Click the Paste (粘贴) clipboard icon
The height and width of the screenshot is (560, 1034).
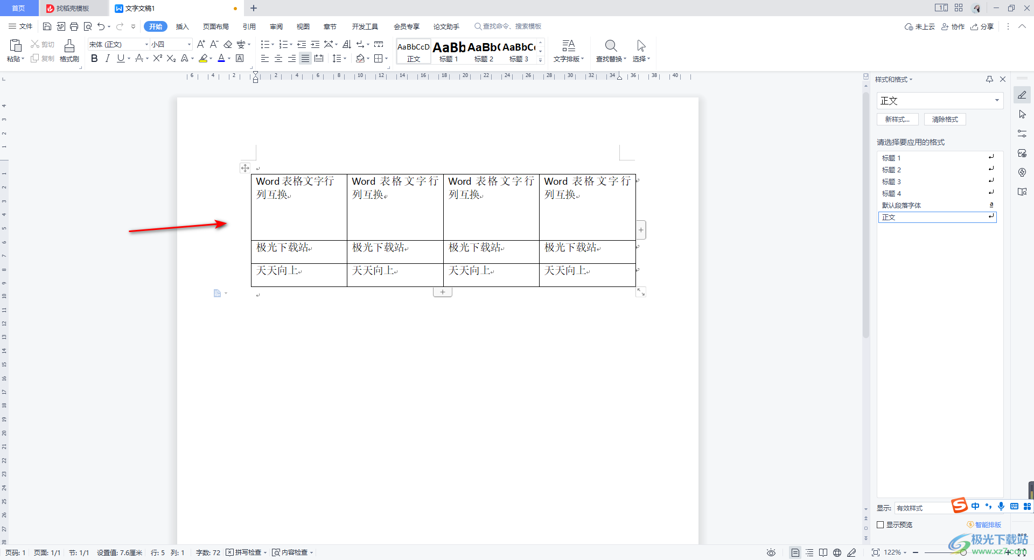(x=16, y=46)
